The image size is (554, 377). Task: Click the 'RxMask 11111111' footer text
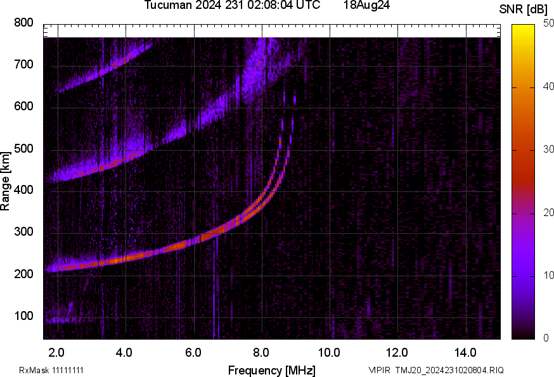(x=51, y=370)
